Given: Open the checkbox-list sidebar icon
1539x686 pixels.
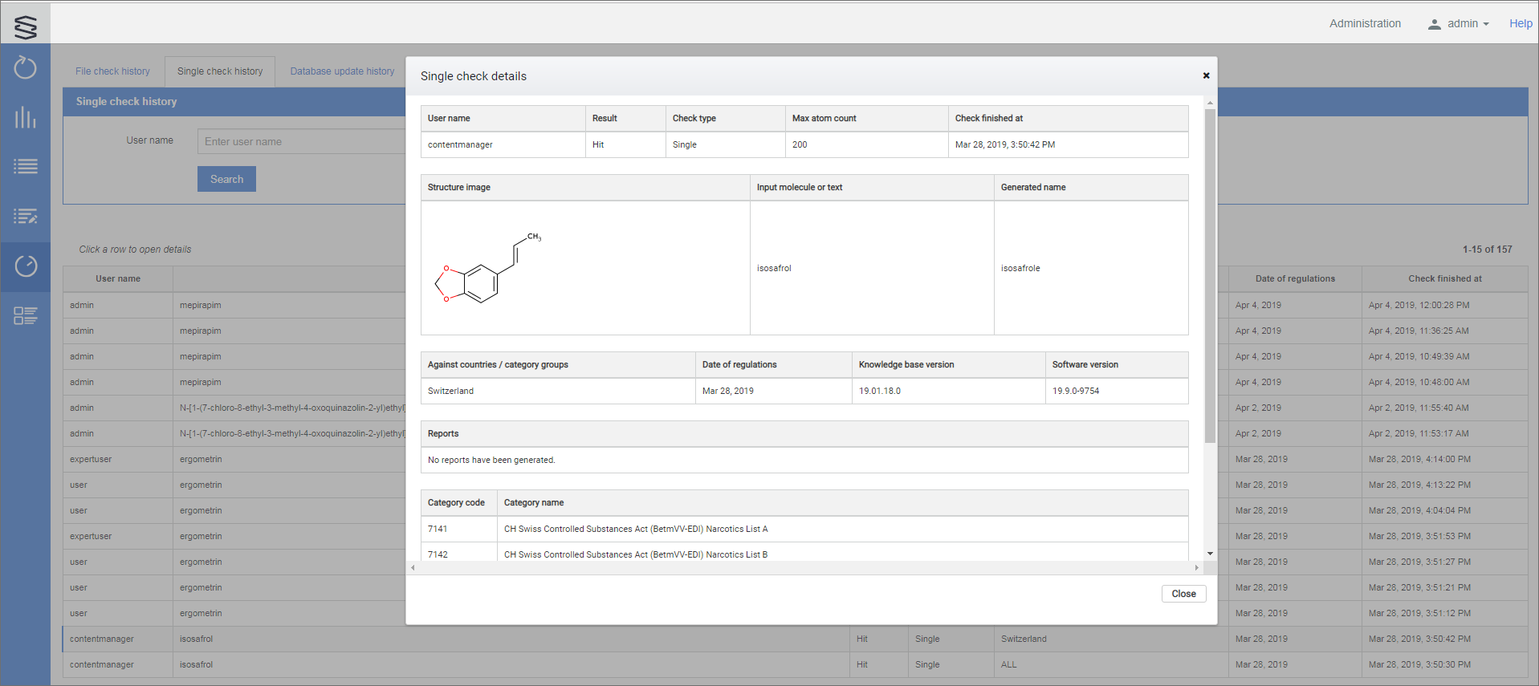Looking at the screenshot, I should tap(26, 316).
